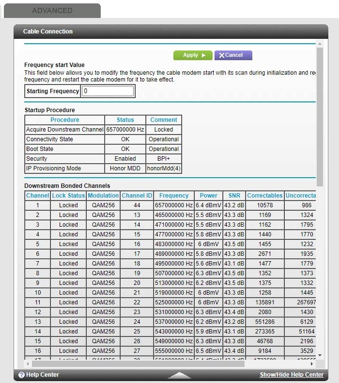Focus the Starting Frequency input field

tap(108, 91)
